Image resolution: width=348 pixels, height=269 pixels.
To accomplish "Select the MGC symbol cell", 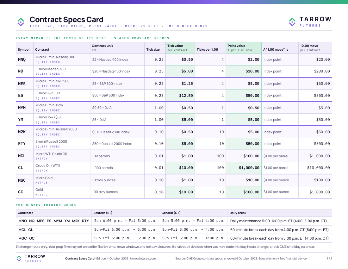I will pyautogui.click(x=25, y=180).
